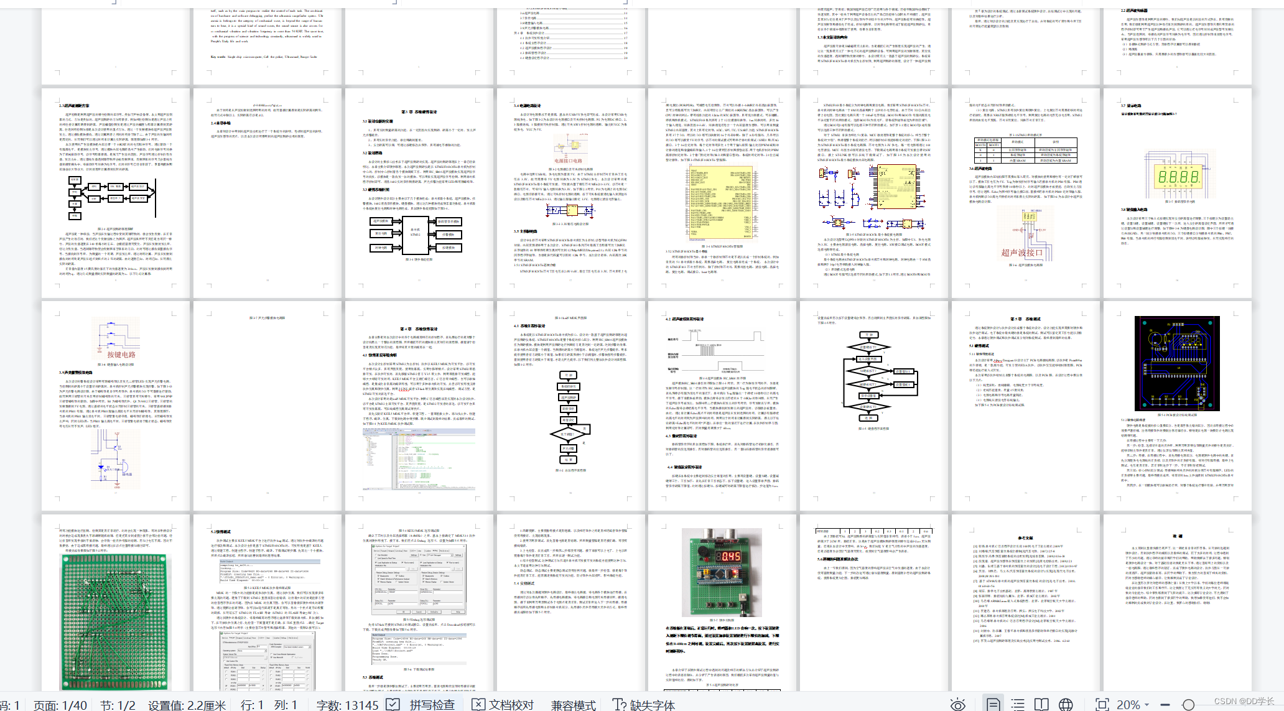Click section indicator 节: 1/2
Screen dimensions: 1284x711
click(x=118, y=704)
